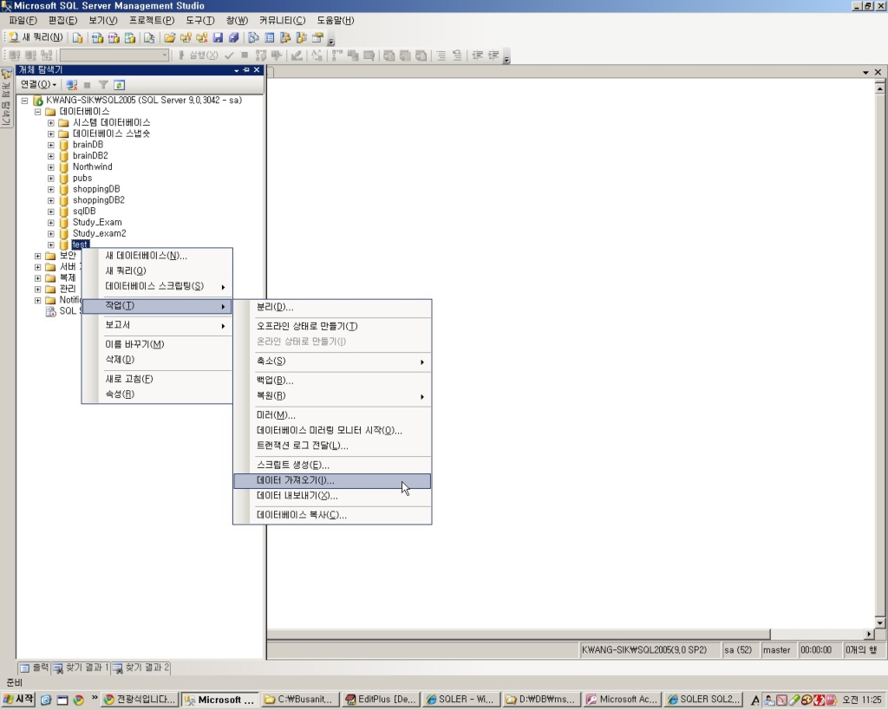This screenshot has height=710, width=888.
Task: Expand the brainDB database node
Action: tap(51, 145)
